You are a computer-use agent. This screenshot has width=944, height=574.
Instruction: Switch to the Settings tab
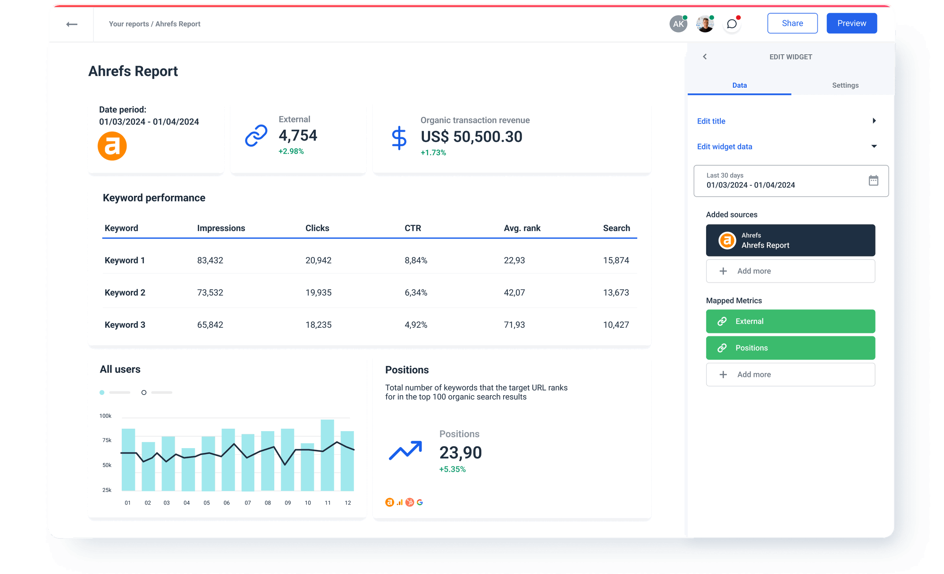[x=845, y=85]
